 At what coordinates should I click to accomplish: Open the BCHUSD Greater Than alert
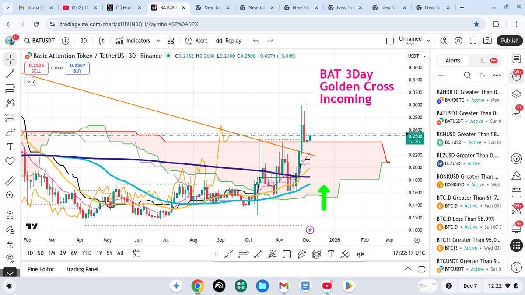pos(469,138)
